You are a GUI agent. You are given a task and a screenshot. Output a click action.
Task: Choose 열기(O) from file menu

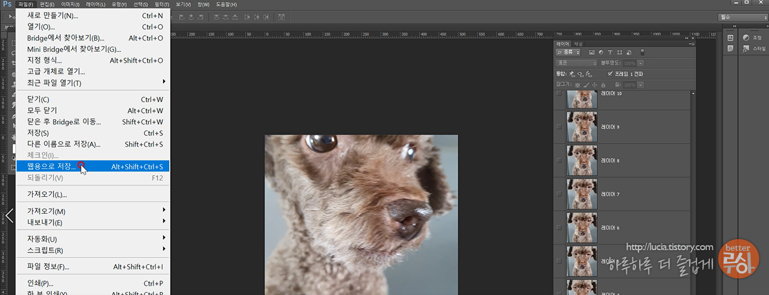[x=92, y=26]
